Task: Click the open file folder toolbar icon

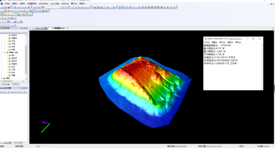Action: [5, 7]
